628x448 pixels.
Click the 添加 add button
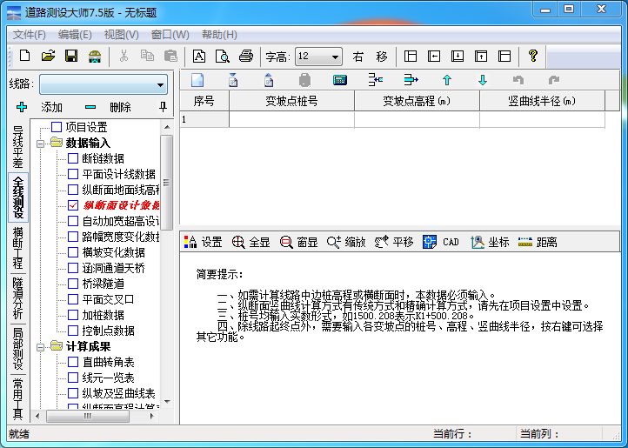click(41, 107)
